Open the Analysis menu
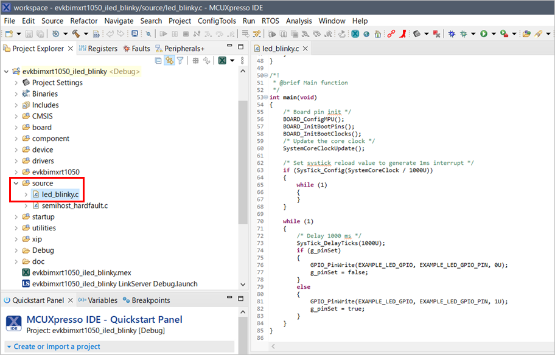 pyautogui.click(x=299, y=21)
